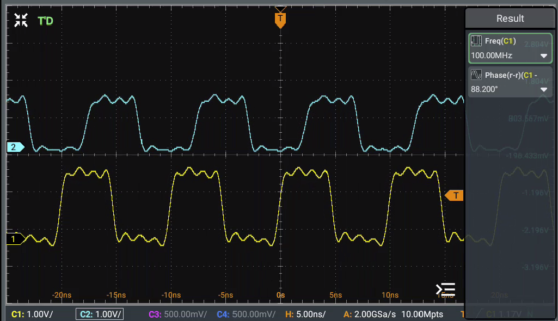
Task: Open the Result panel header
Action: pos(510,18)
